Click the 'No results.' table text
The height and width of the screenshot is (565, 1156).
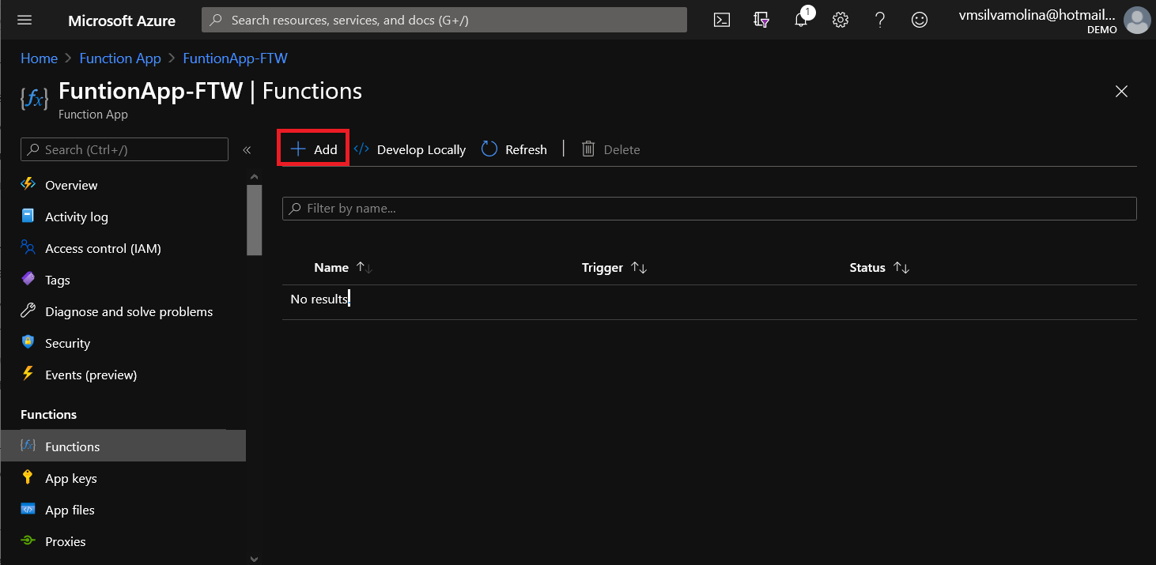click(x=319, y=299)
